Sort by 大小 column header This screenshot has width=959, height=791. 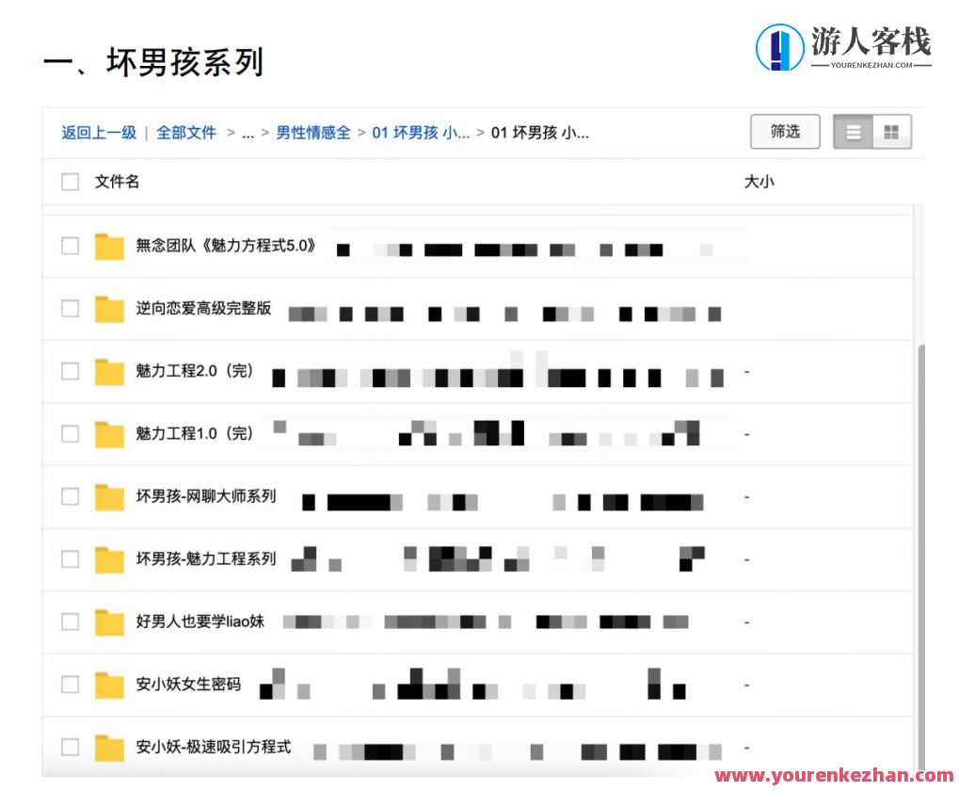tap(759, 182)
